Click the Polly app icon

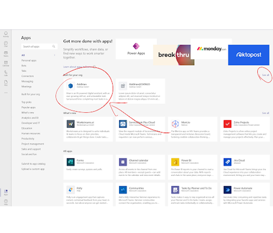point(71,190)
